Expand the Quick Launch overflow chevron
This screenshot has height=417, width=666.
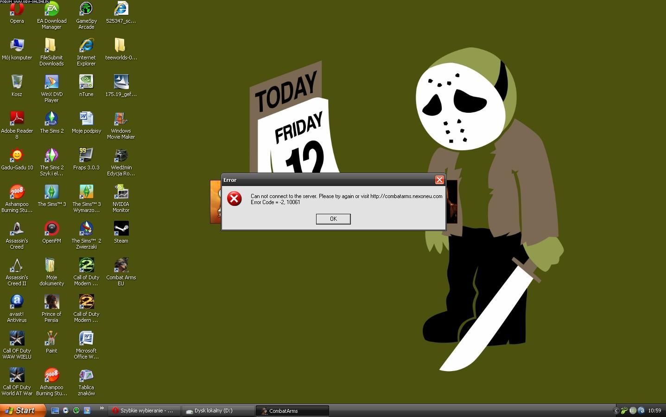coord(101,409)
